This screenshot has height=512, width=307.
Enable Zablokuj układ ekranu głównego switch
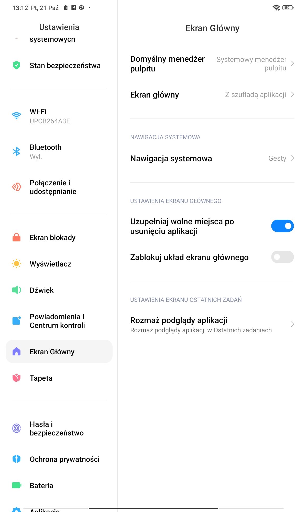pos(282,257)
